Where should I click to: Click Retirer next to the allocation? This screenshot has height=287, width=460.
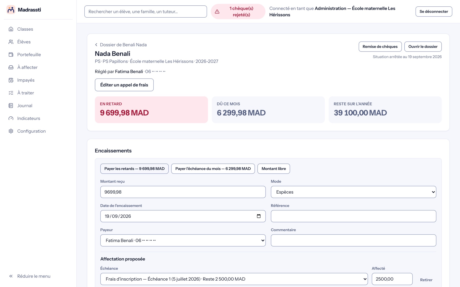(x=426, y=280)
